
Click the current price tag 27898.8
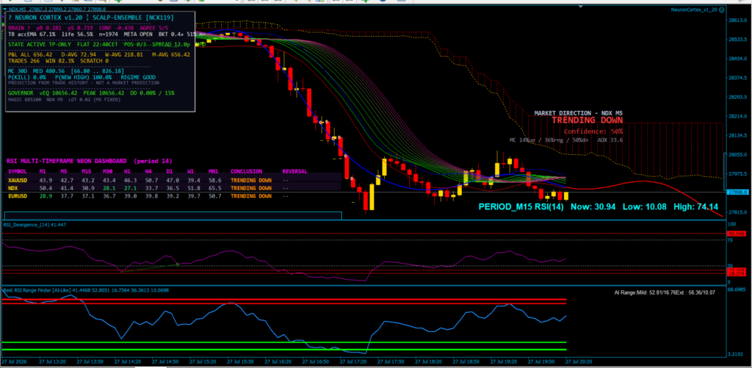tap(737, 192)
